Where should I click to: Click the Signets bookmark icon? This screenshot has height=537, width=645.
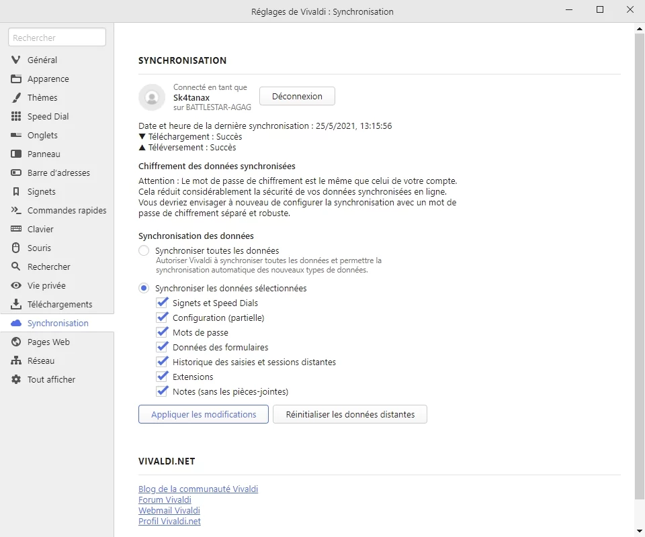coord(15,192)
